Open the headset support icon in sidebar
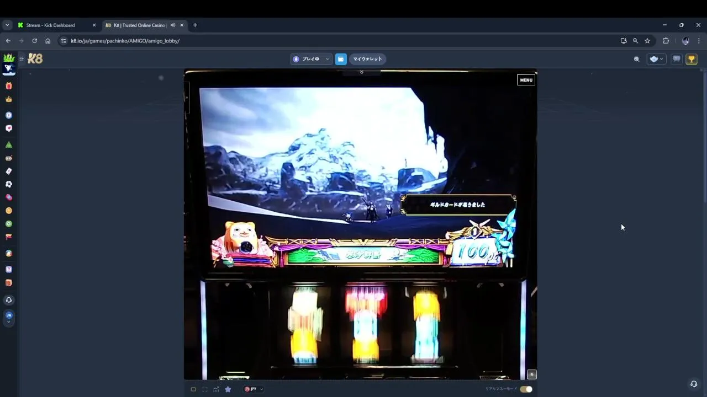 coord(8,300)
